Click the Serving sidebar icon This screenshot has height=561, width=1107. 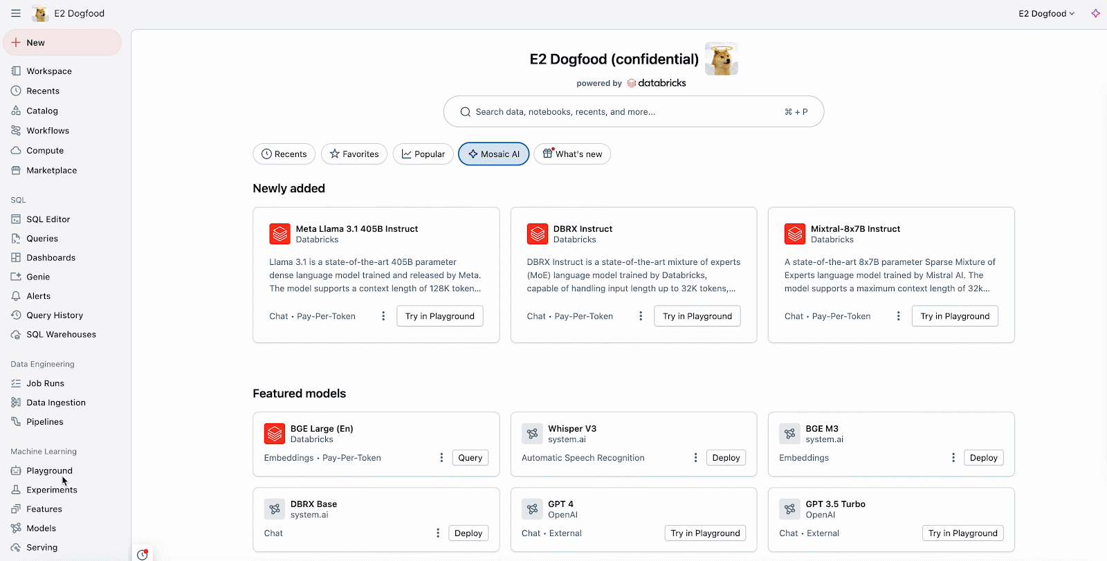[16, 547]
